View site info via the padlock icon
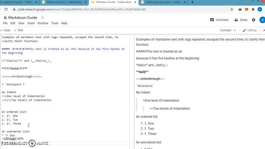The height and width of the screenshot is (149, 265). coord(14,9)
